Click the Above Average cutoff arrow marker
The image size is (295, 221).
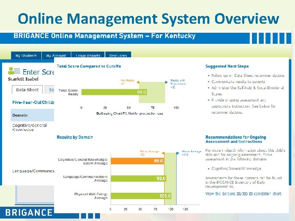[x=178, y=153]
